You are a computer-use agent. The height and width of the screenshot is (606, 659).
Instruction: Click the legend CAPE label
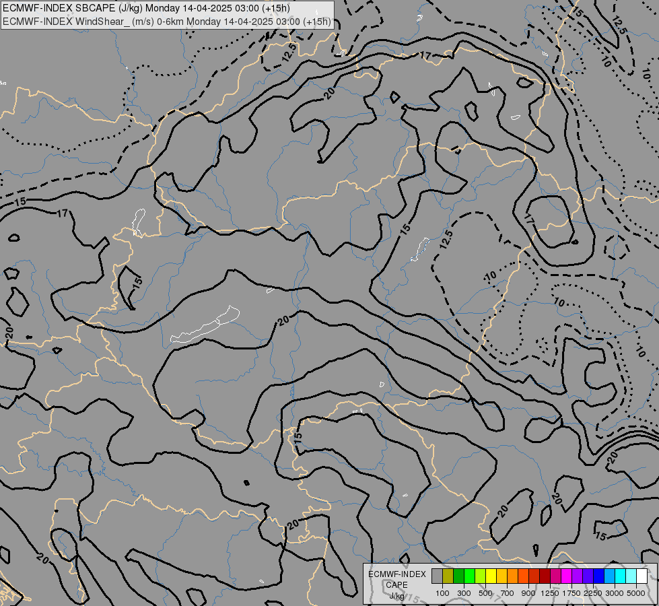pyautogui.click(x=396, y=585)
